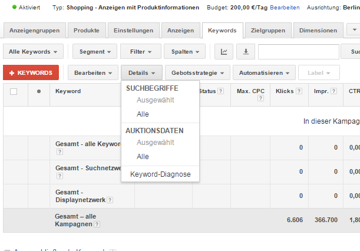Viewport: 360px width, 251px height.
Task: Select Keyword-Diagnose menu entry
Action: pyautogui.click(x=160, y=174)
